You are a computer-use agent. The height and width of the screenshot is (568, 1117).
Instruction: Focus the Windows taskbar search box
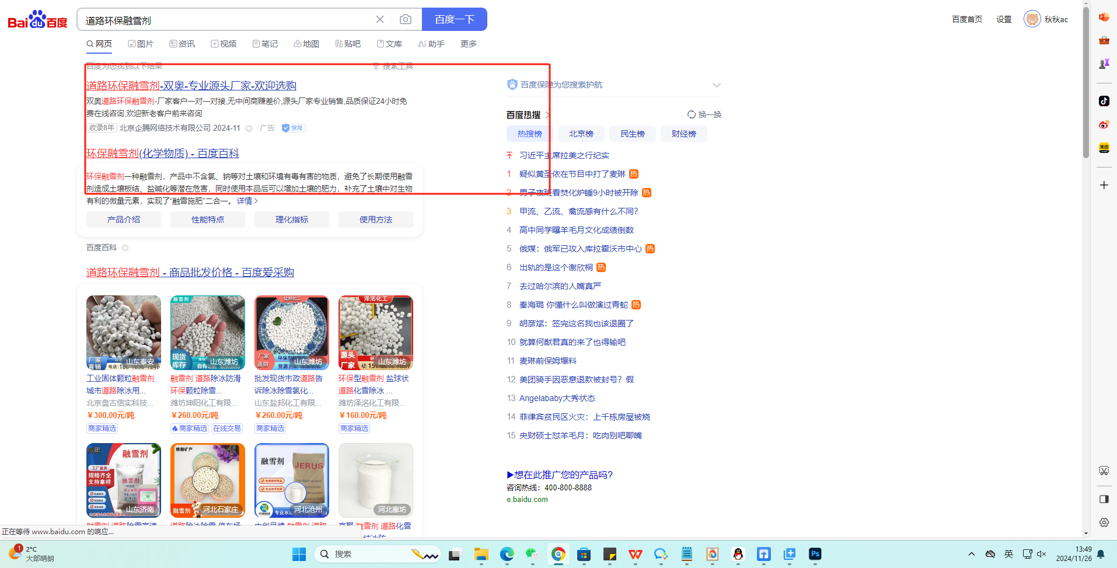pos(377,554)
